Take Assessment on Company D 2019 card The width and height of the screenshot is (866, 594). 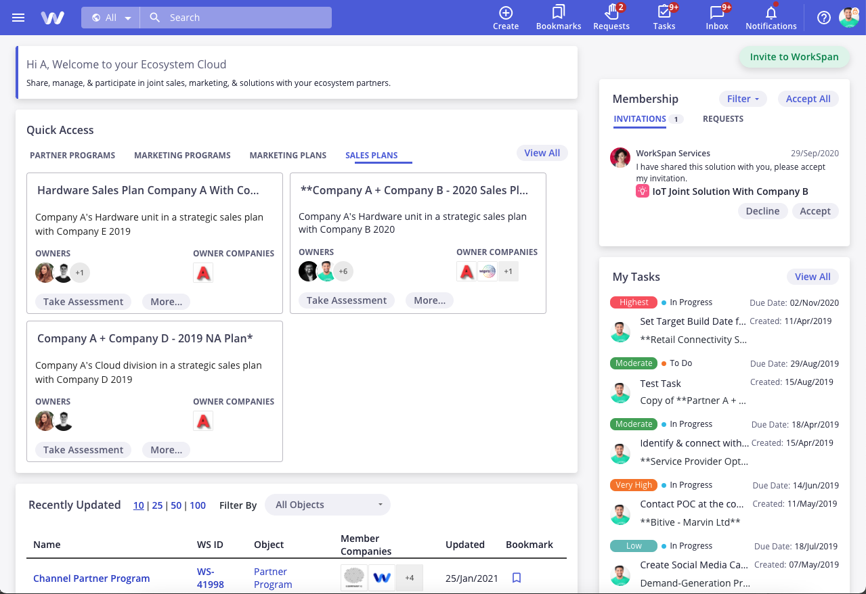pos(83,450)
